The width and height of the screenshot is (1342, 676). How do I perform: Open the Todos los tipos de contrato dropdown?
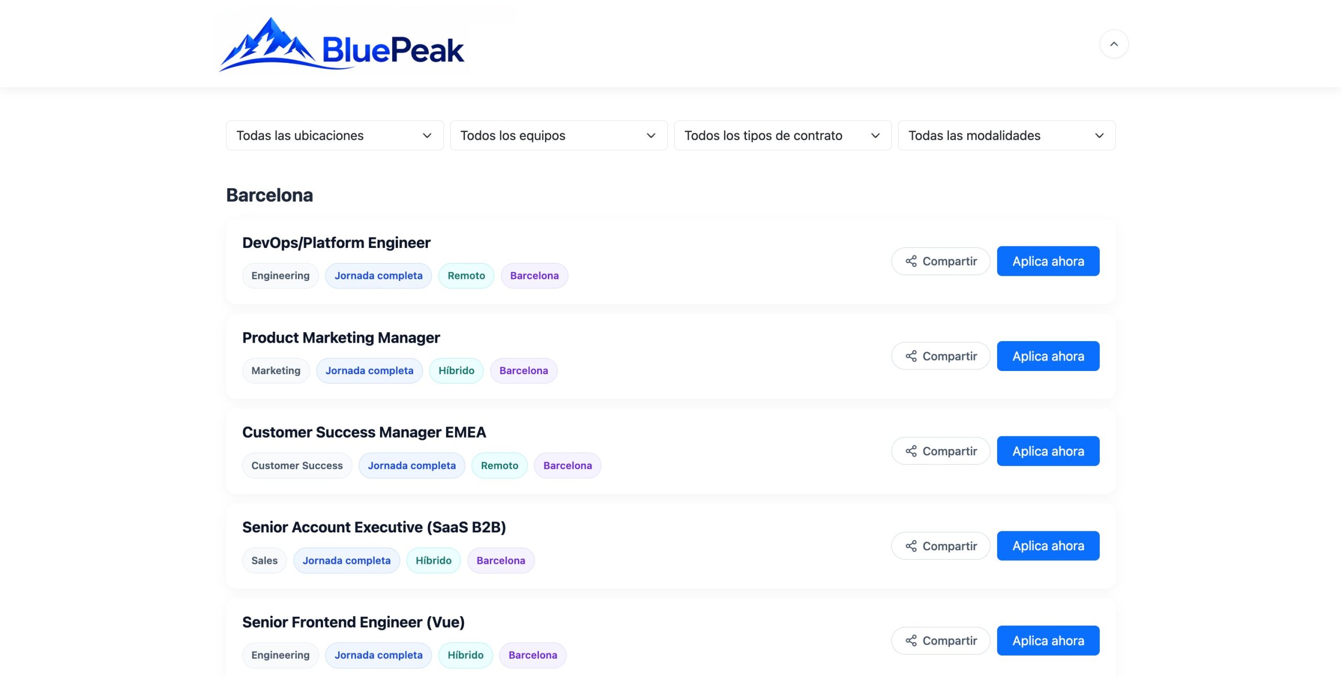pos(783,136)
